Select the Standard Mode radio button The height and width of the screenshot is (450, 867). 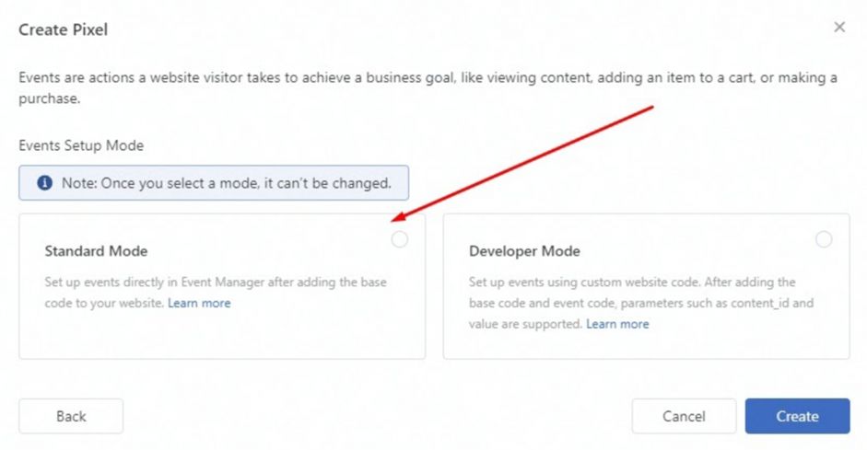click(x=399, y=239)
